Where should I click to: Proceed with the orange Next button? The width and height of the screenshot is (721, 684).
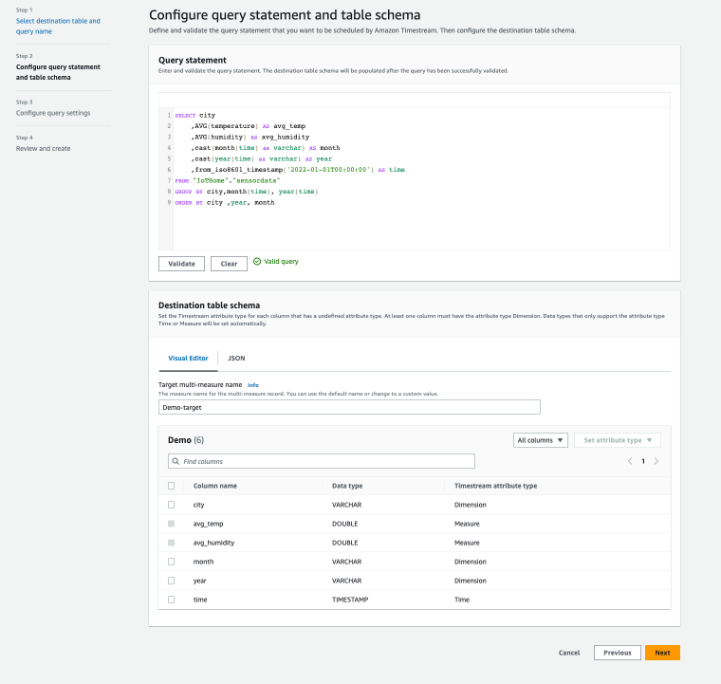pos(662,653)
